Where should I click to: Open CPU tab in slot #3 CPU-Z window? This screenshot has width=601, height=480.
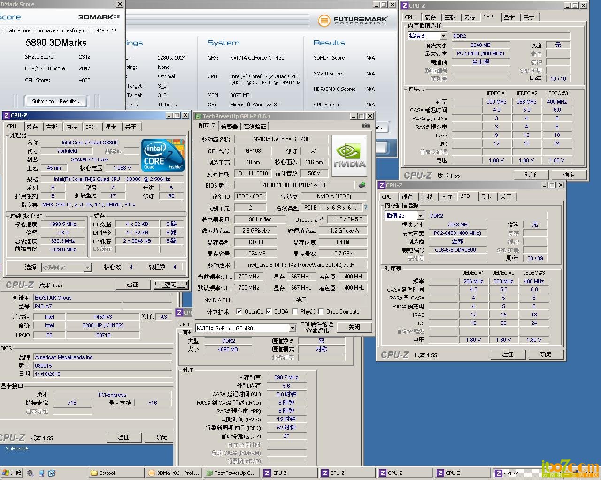pos(387,196)
